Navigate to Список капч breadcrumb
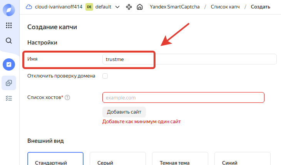 pyautogui.click(x=224, y=7)
